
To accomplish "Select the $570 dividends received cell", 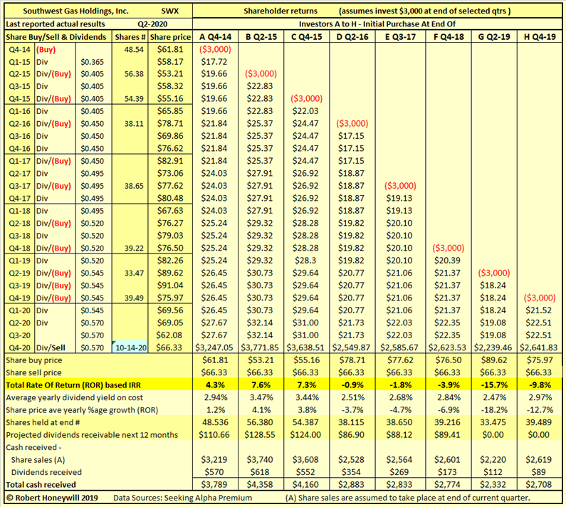I will pos(214,472).
